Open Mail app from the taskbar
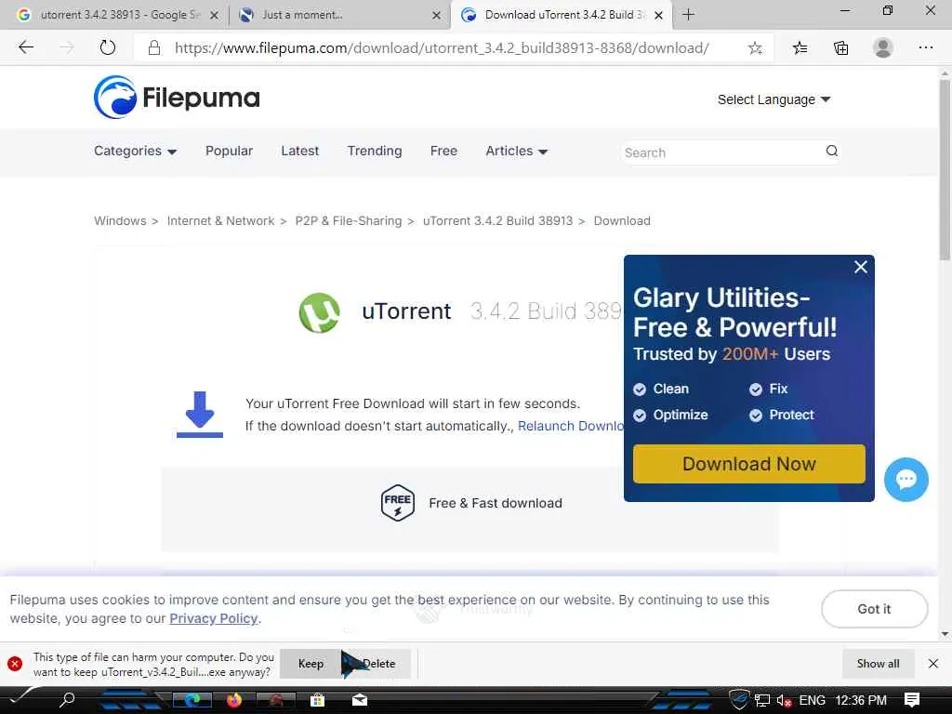952x714 pixels. coord(360,700)
